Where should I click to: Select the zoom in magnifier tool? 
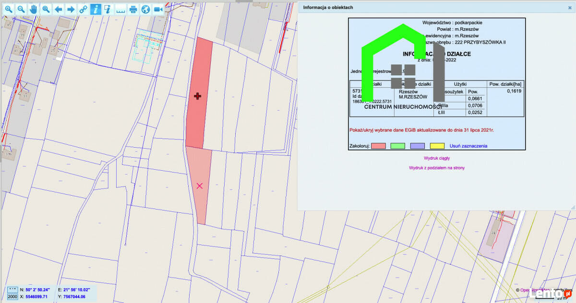point(9,9)
